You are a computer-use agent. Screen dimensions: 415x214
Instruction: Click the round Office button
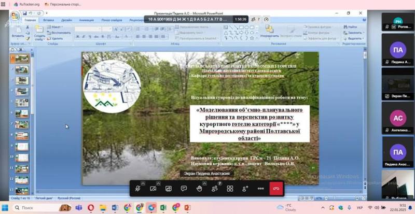point(15,16)
